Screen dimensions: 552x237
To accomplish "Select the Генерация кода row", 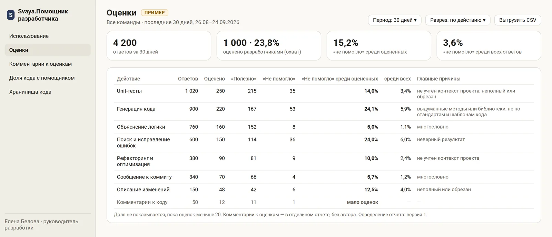I will [324, 111].
